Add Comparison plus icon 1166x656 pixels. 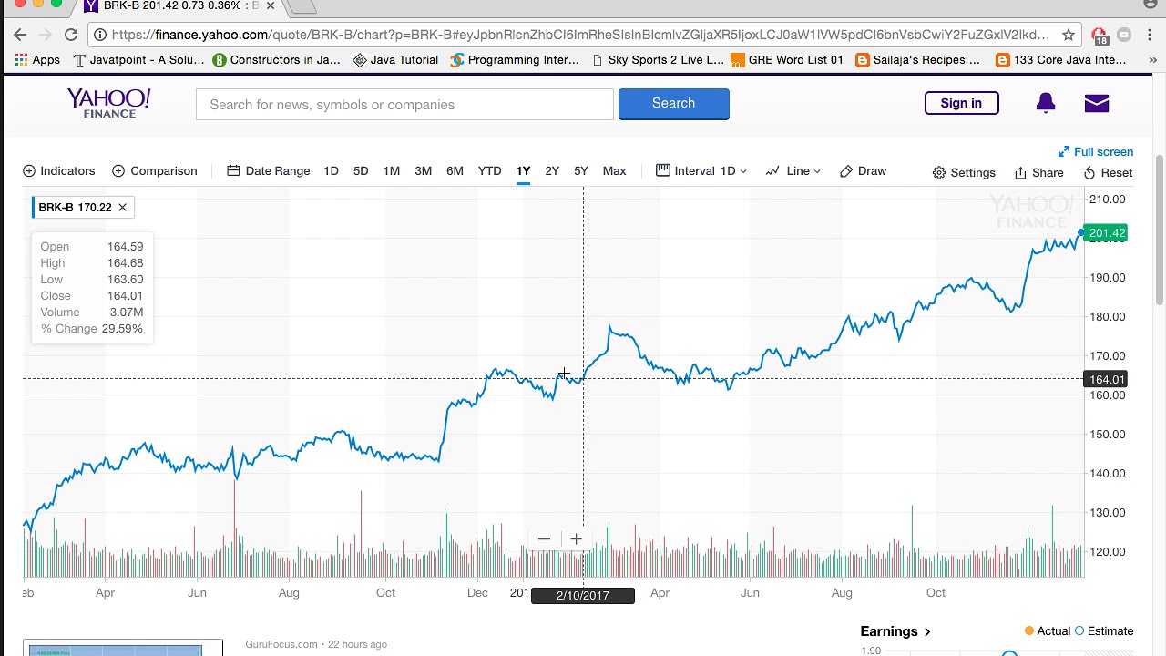(x=118, y=171)
